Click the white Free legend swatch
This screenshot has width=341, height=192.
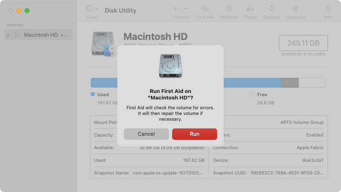[253, 94]
